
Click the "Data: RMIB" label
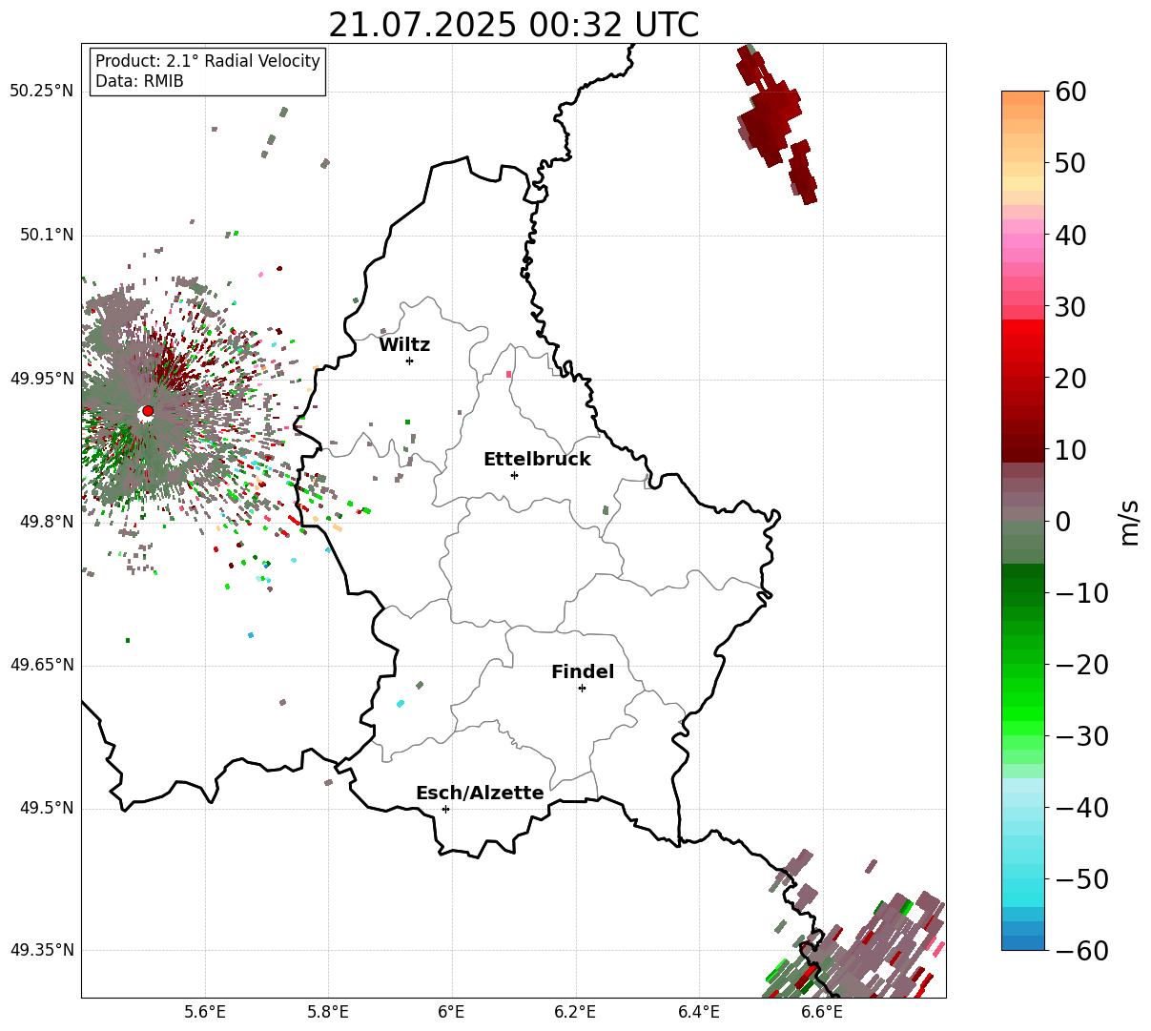(x=139, y=81)
